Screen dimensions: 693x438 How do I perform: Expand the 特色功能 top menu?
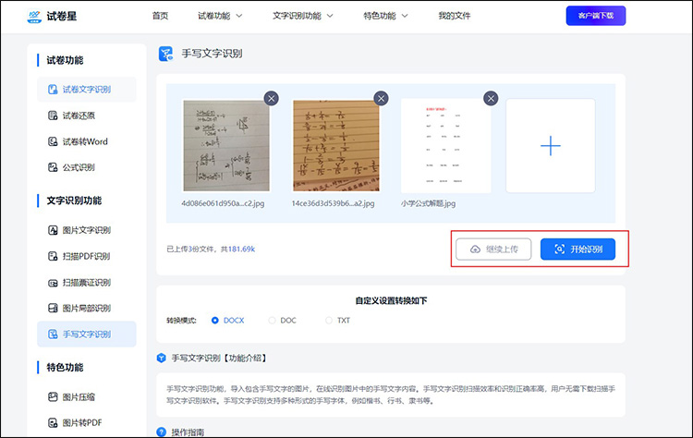point(385,16)
